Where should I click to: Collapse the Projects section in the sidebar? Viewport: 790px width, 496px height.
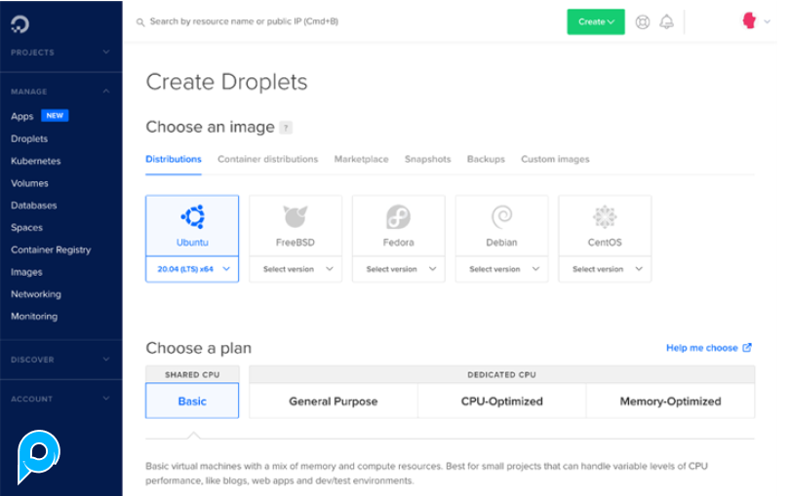pos(105,53)
